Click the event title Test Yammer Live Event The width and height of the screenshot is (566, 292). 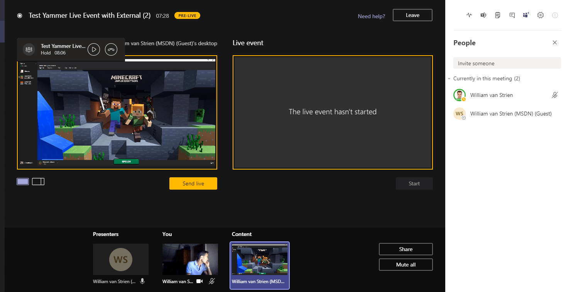point(90,15)
